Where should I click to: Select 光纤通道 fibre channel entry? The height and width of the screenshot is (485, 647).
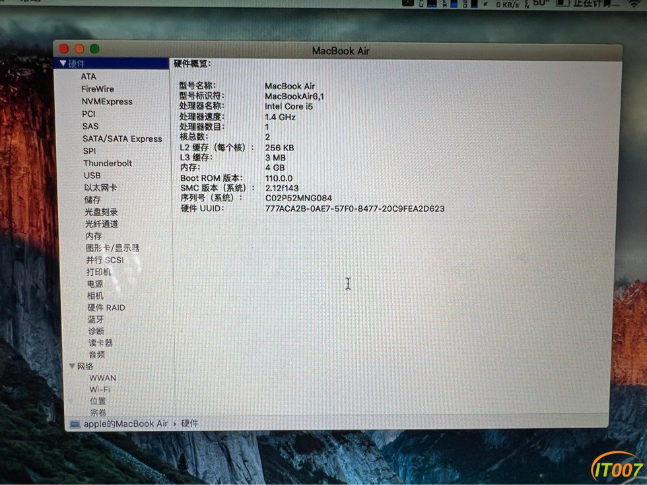(102, 224)
